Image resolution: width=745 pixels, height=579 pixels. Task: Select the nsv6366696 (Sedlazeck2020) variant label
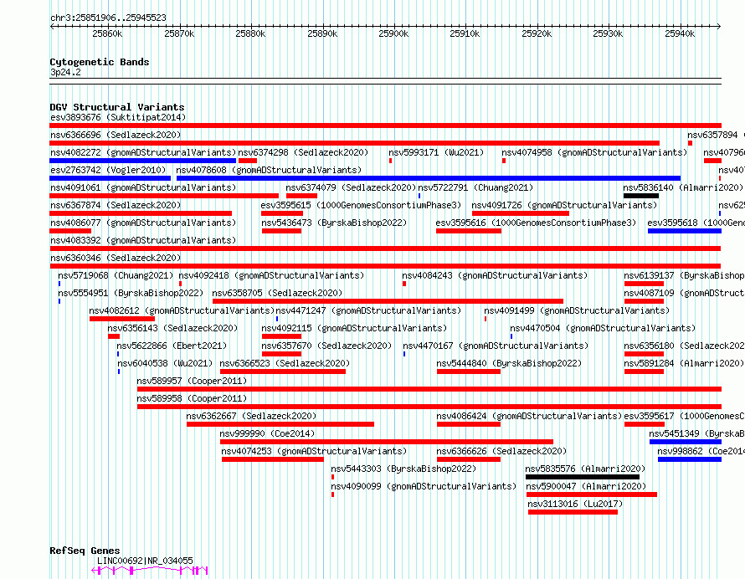pos(116,135)
